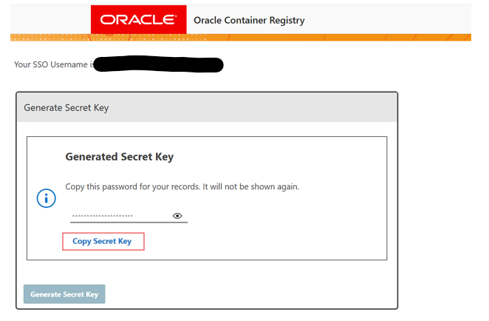Click the greyed Generate Secret Key button

pyautogui.click(x=64, y=294)
